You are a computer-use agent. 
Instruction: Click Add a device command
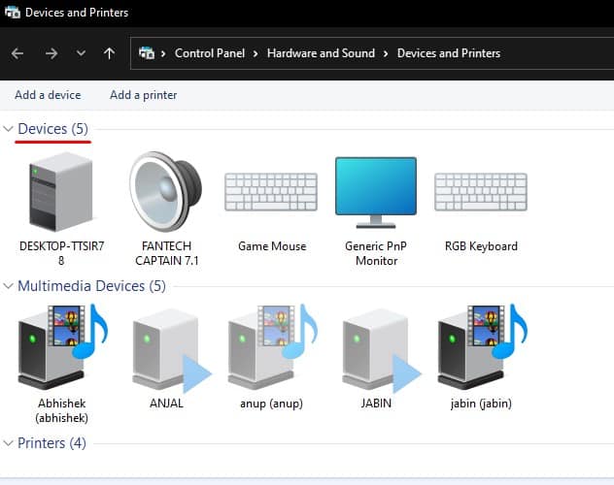click(48, 95)
